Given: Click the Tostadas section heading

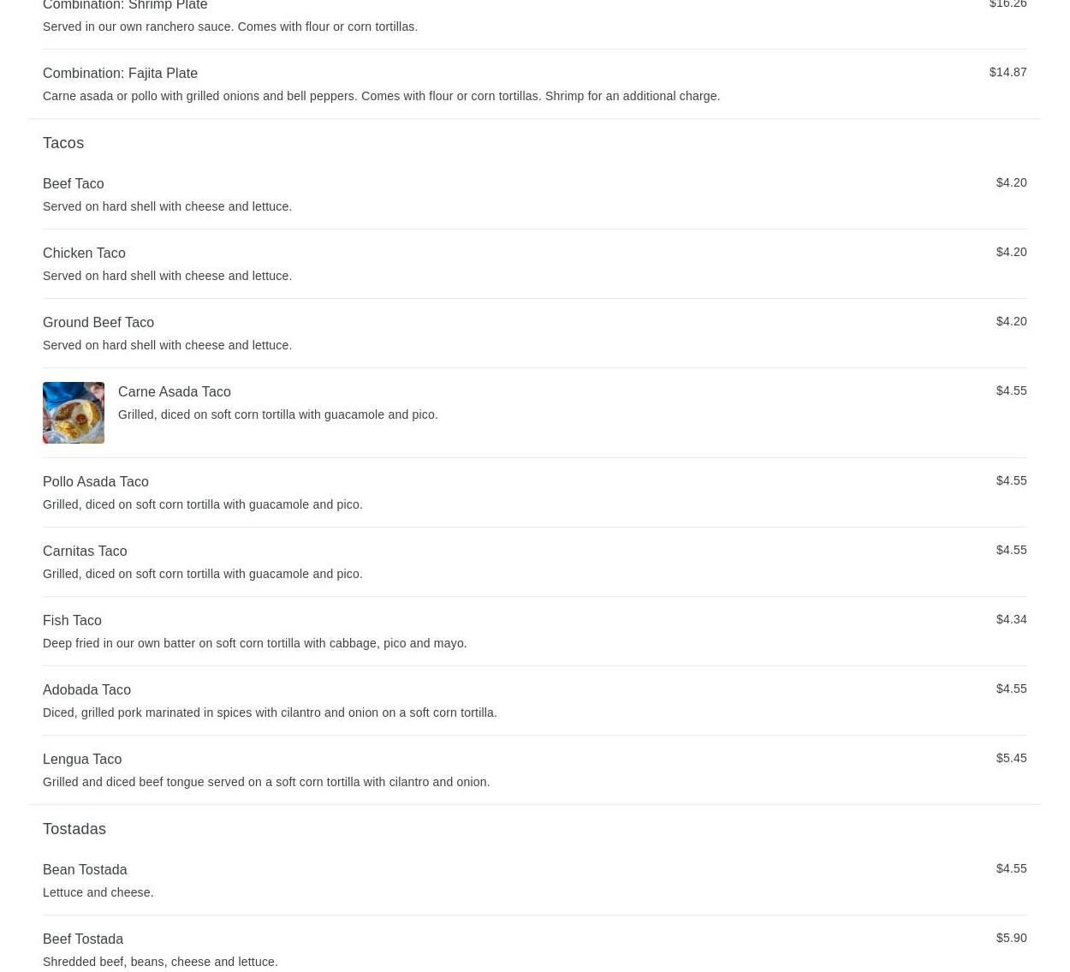Looking at the screenshot, I should pyautogui.click(x=74, y=829).
